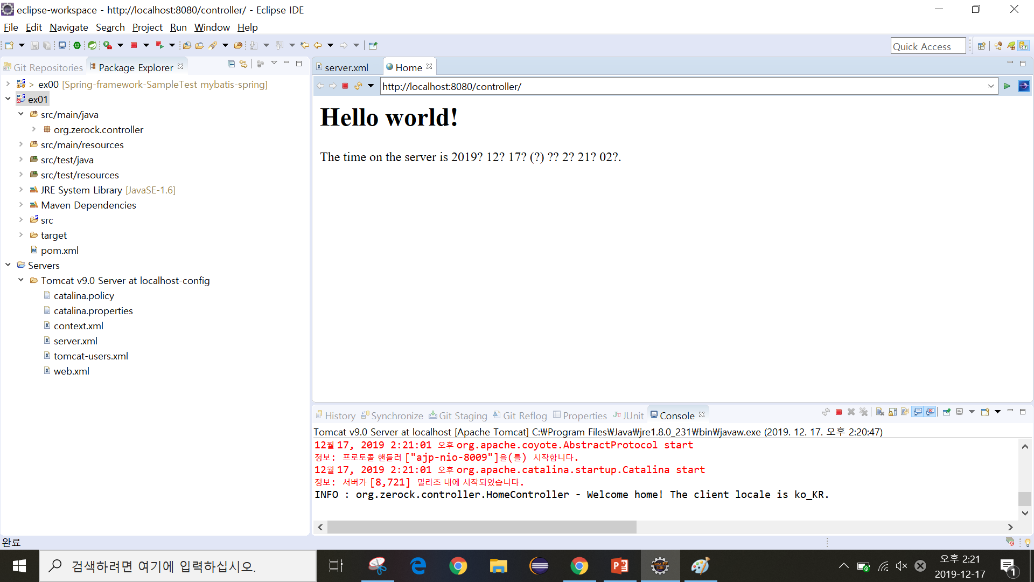This screenshot has width=1034, height=582.
Task: Click the Clear Console icon
Action: pos(880,412)
